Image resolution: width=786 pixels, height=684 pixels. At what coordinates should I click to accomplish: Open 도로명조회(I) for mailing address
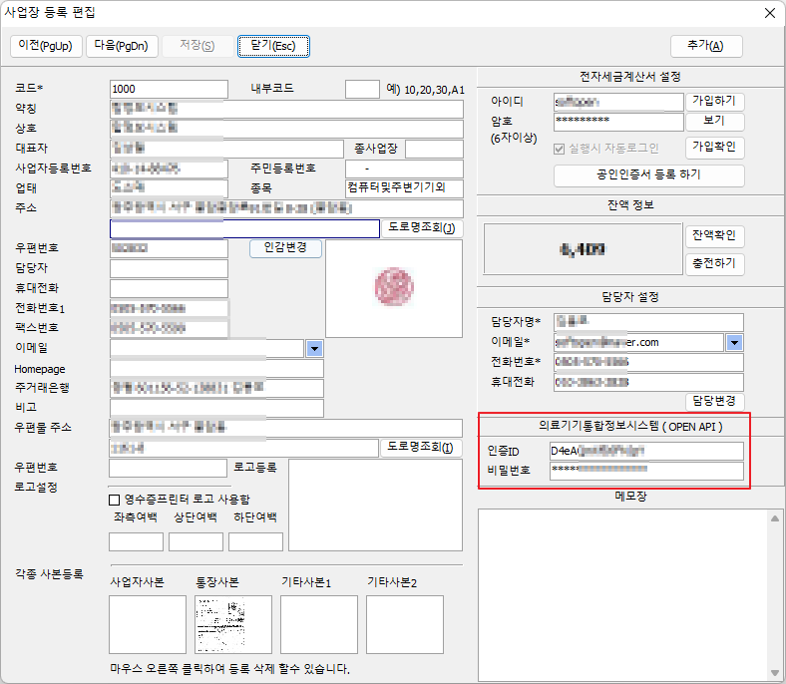click(x=421, y=448)
